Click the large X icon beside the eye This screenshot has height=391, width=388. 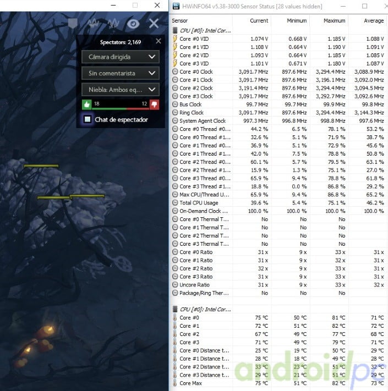click(154, 24)
